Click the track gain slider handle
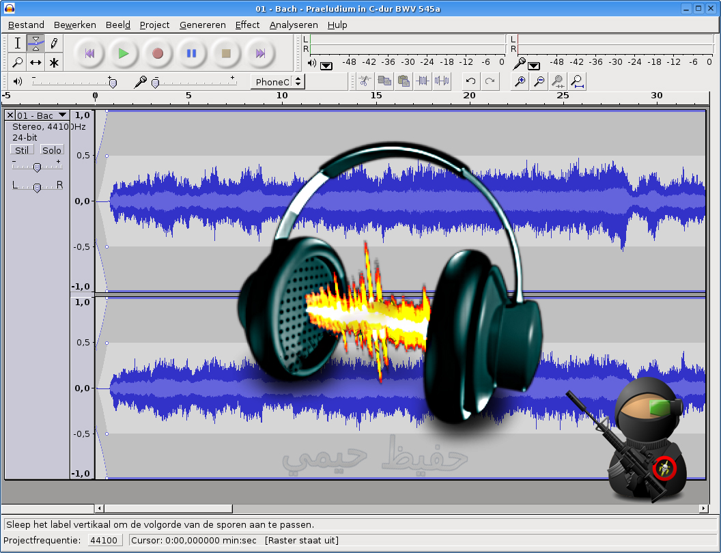721x553 pixels. pyautogui.click(x=38, y=167)
